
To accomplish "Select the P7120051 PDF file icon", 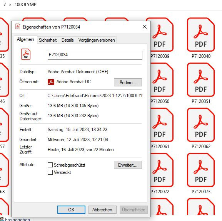I will [201, 79].
